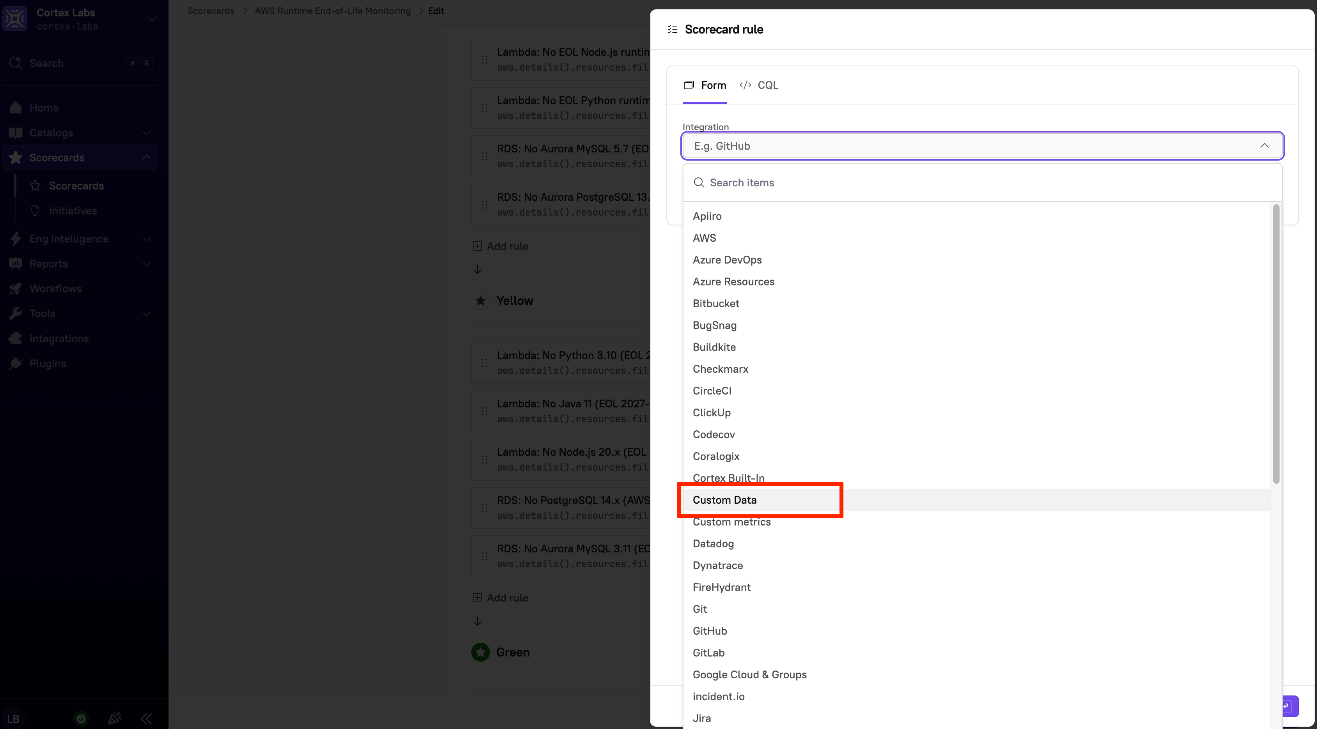Image resolution: width=1317 pixels, height=729 pixels.
Task: Click Add rule above Yellow level
Action: click(501, 246)
